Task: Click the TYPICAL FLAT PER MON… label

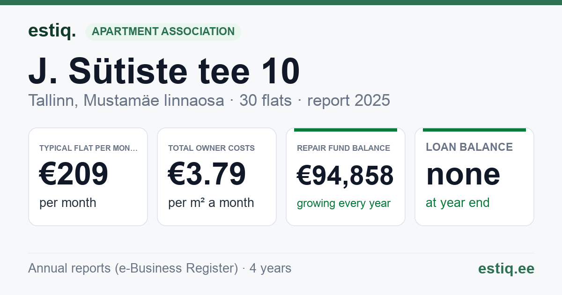Action: (x=89, y=148)
